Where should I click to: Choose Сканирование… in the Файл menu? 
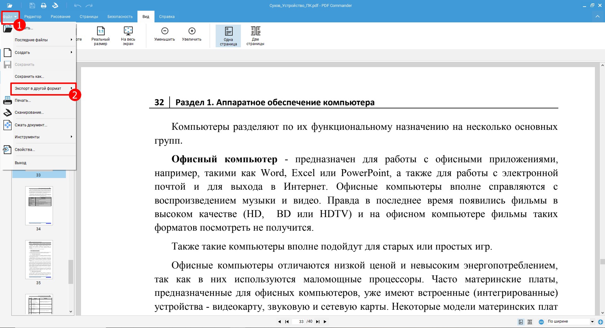point(39,112)
